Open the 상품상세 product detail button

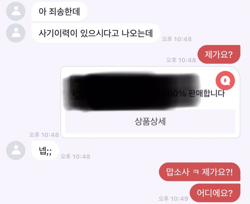click(150, 121)
